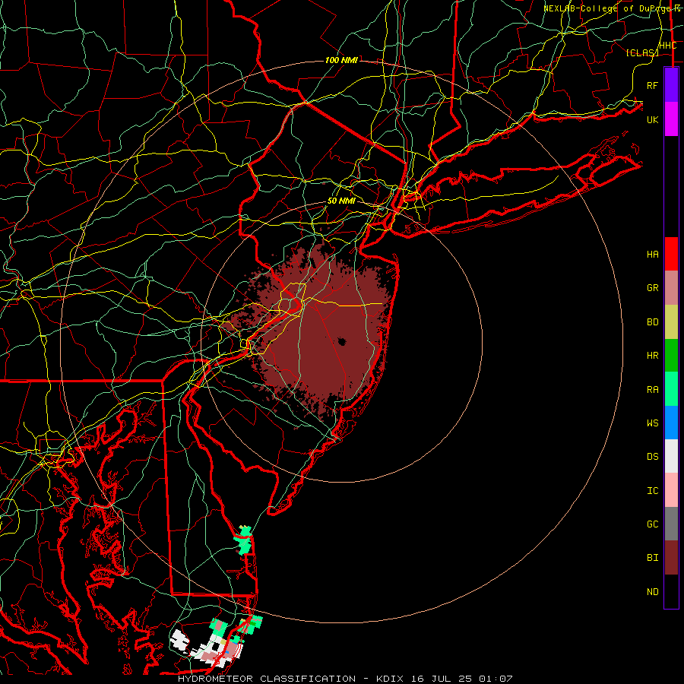684x684 pixels.
Task: Click the black radar site dot in echo
Action: (x=341, y=341)
